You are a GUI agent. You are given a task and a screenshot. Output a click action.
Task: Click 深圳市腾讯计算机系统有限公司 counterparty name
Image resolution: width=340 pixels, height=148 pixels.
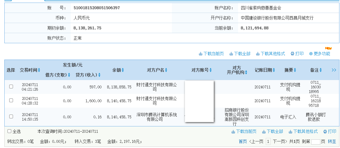157,117
